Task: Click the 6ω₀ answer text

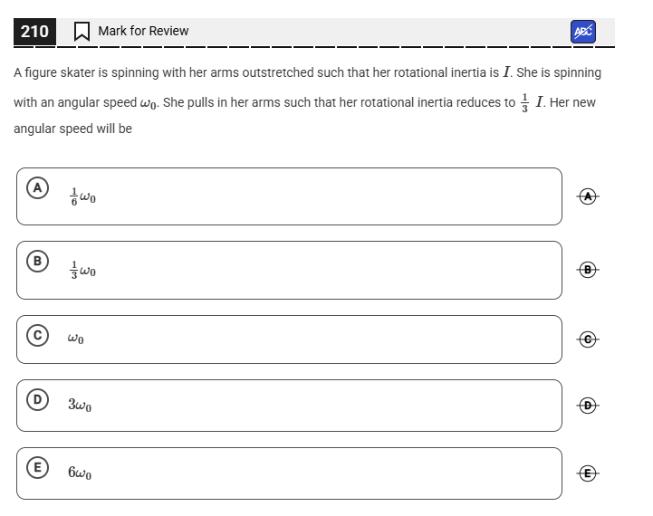Action: [80, 473]
